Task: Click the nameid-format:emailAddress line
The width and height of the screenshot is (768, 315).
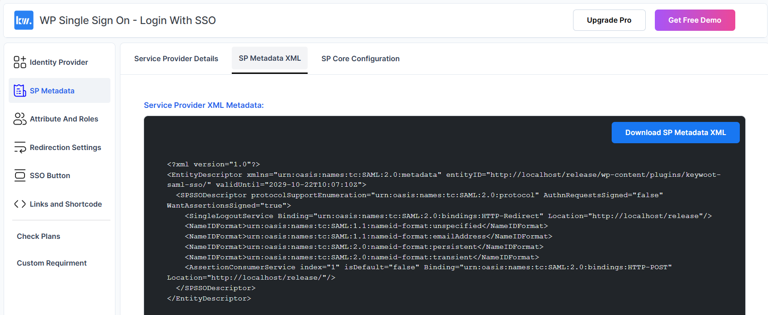Action: (369, 237)
